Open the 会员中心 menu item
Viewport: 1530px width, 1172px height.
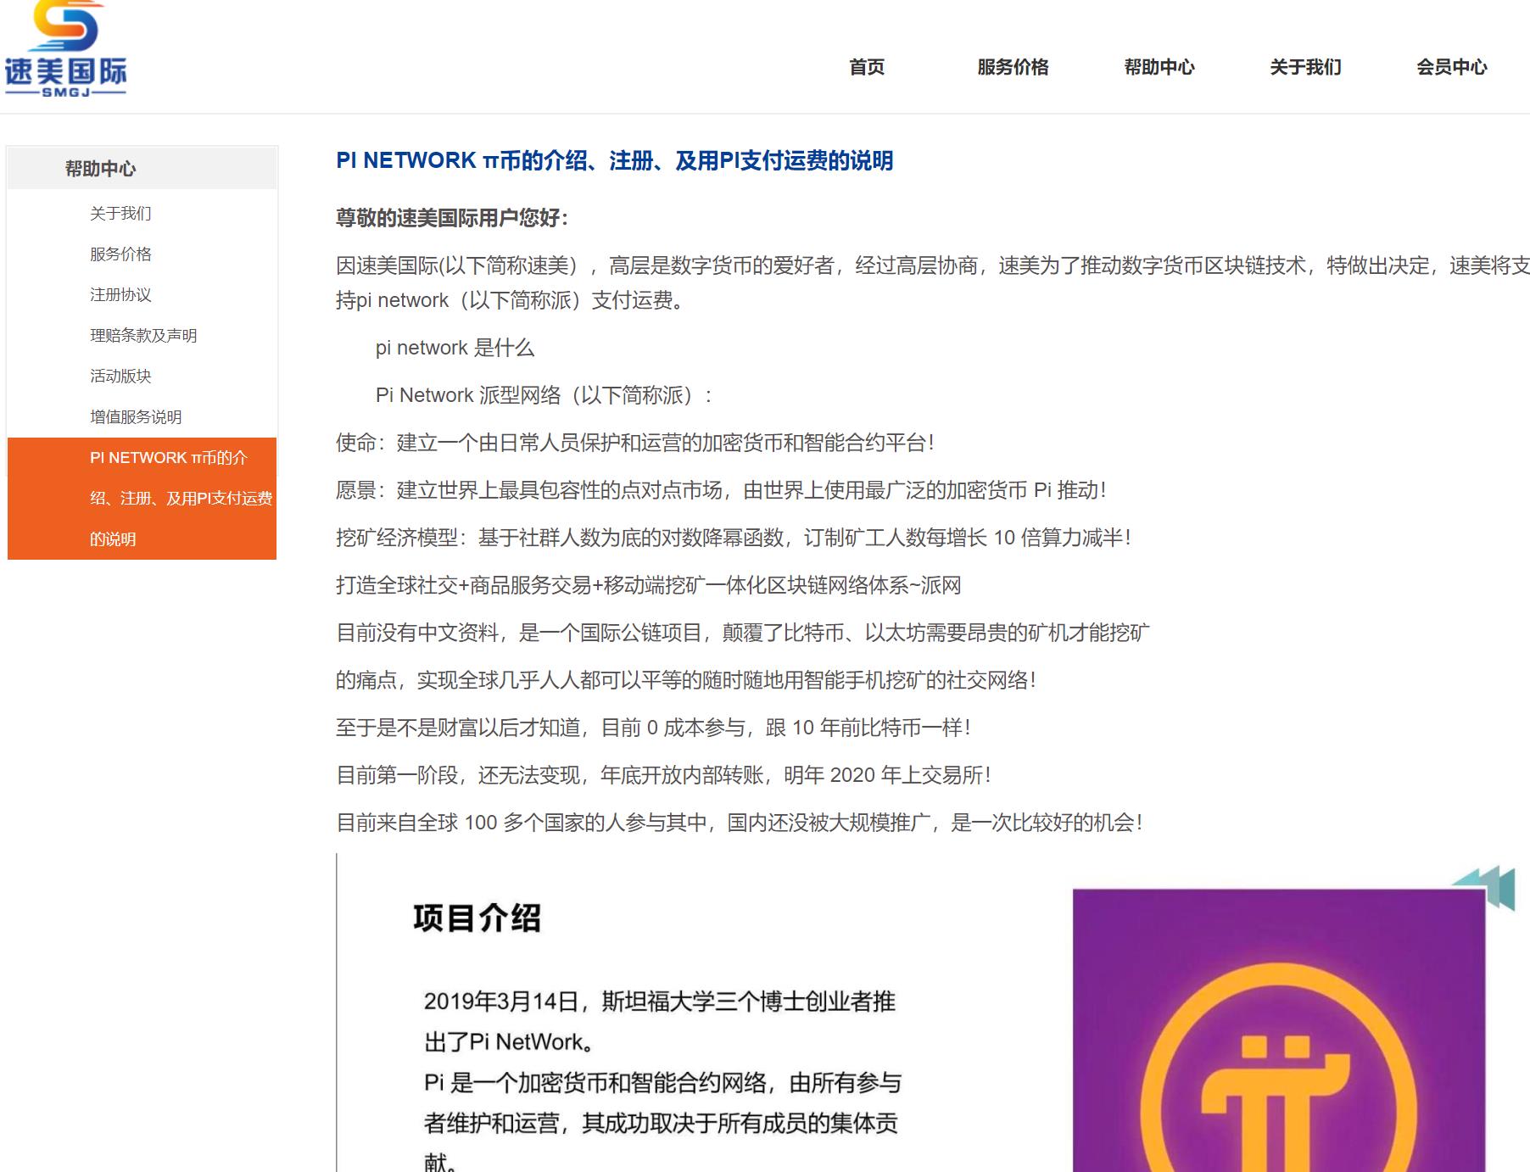pyautogui.click(x=1451, y=67)
